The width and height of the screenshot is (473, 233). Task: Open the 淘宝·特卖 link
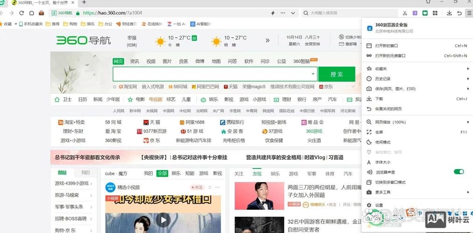tap(71, 122)
